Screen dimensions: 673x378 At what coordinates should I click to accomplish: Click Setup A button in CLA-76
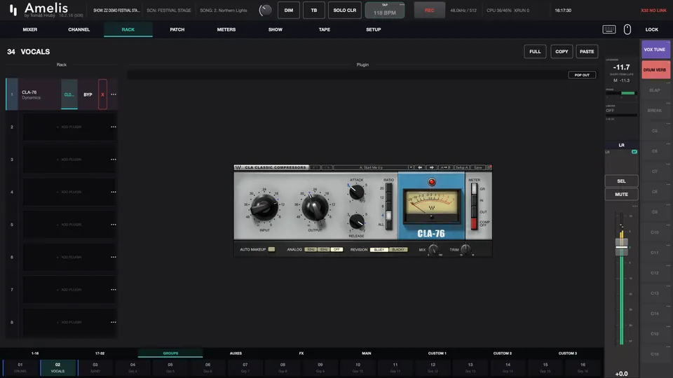pyautogui.click(x=462, y=167)
